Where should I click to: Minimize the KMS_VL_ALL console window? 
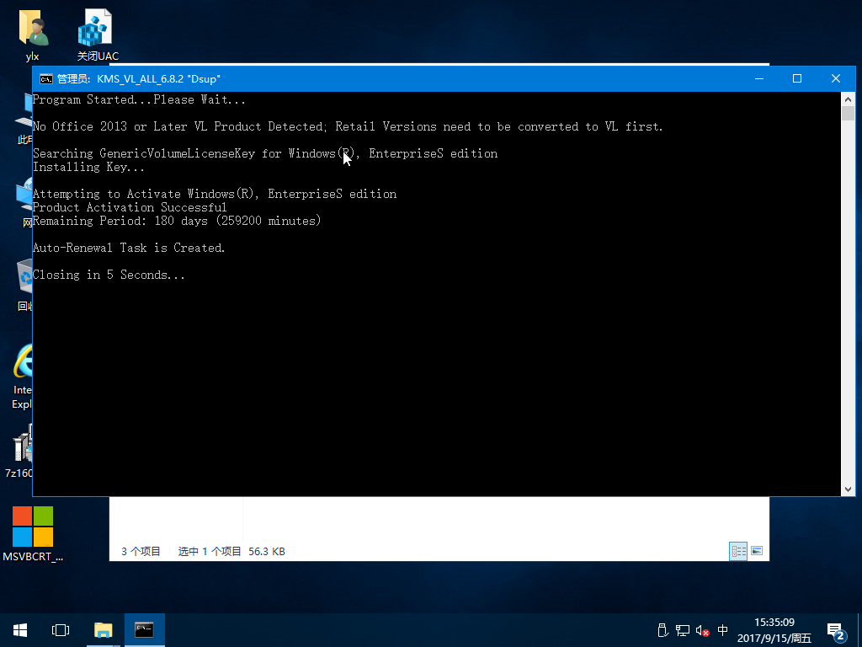759,78
